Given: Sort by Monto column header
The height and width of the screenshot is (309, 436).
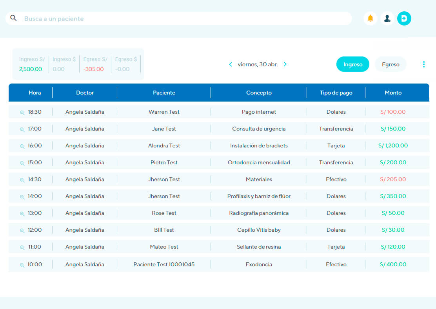Looking at the screenshot, I should point(393,93).
